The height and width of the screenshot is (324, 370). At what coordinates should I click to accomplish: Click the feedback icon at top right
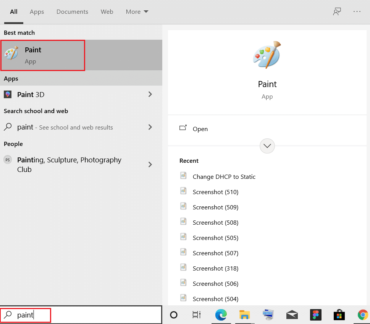point(337,11)
